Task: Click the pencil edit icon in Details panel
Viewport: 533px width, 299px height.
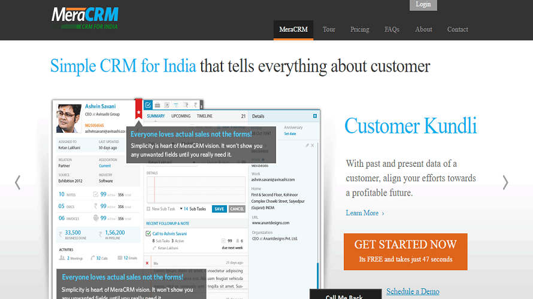Action: [307, 145]
